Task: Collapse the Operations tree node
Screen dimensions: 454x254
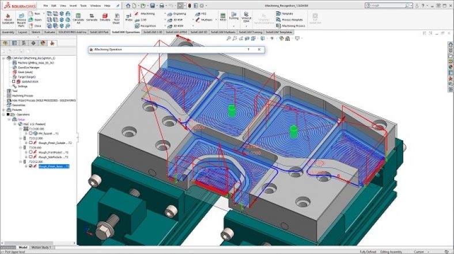Action: 3,114
